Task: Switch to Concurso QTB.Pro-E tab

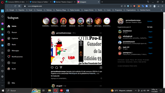Action: pos(16,2)
